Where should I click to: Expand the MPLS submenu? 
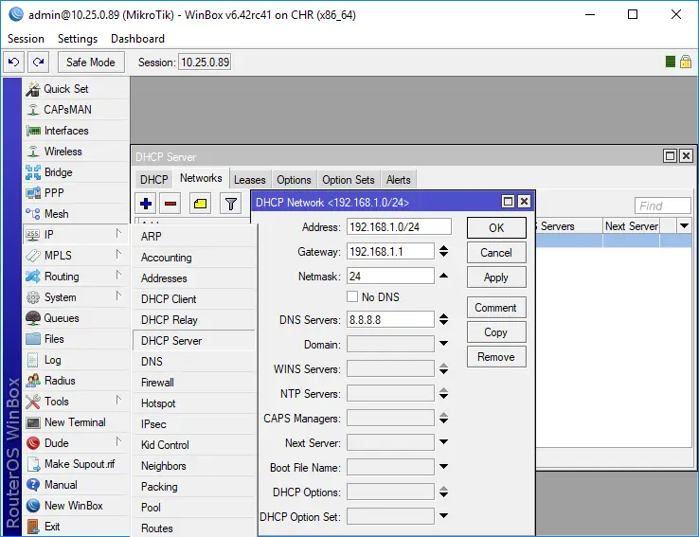[118, 255]
